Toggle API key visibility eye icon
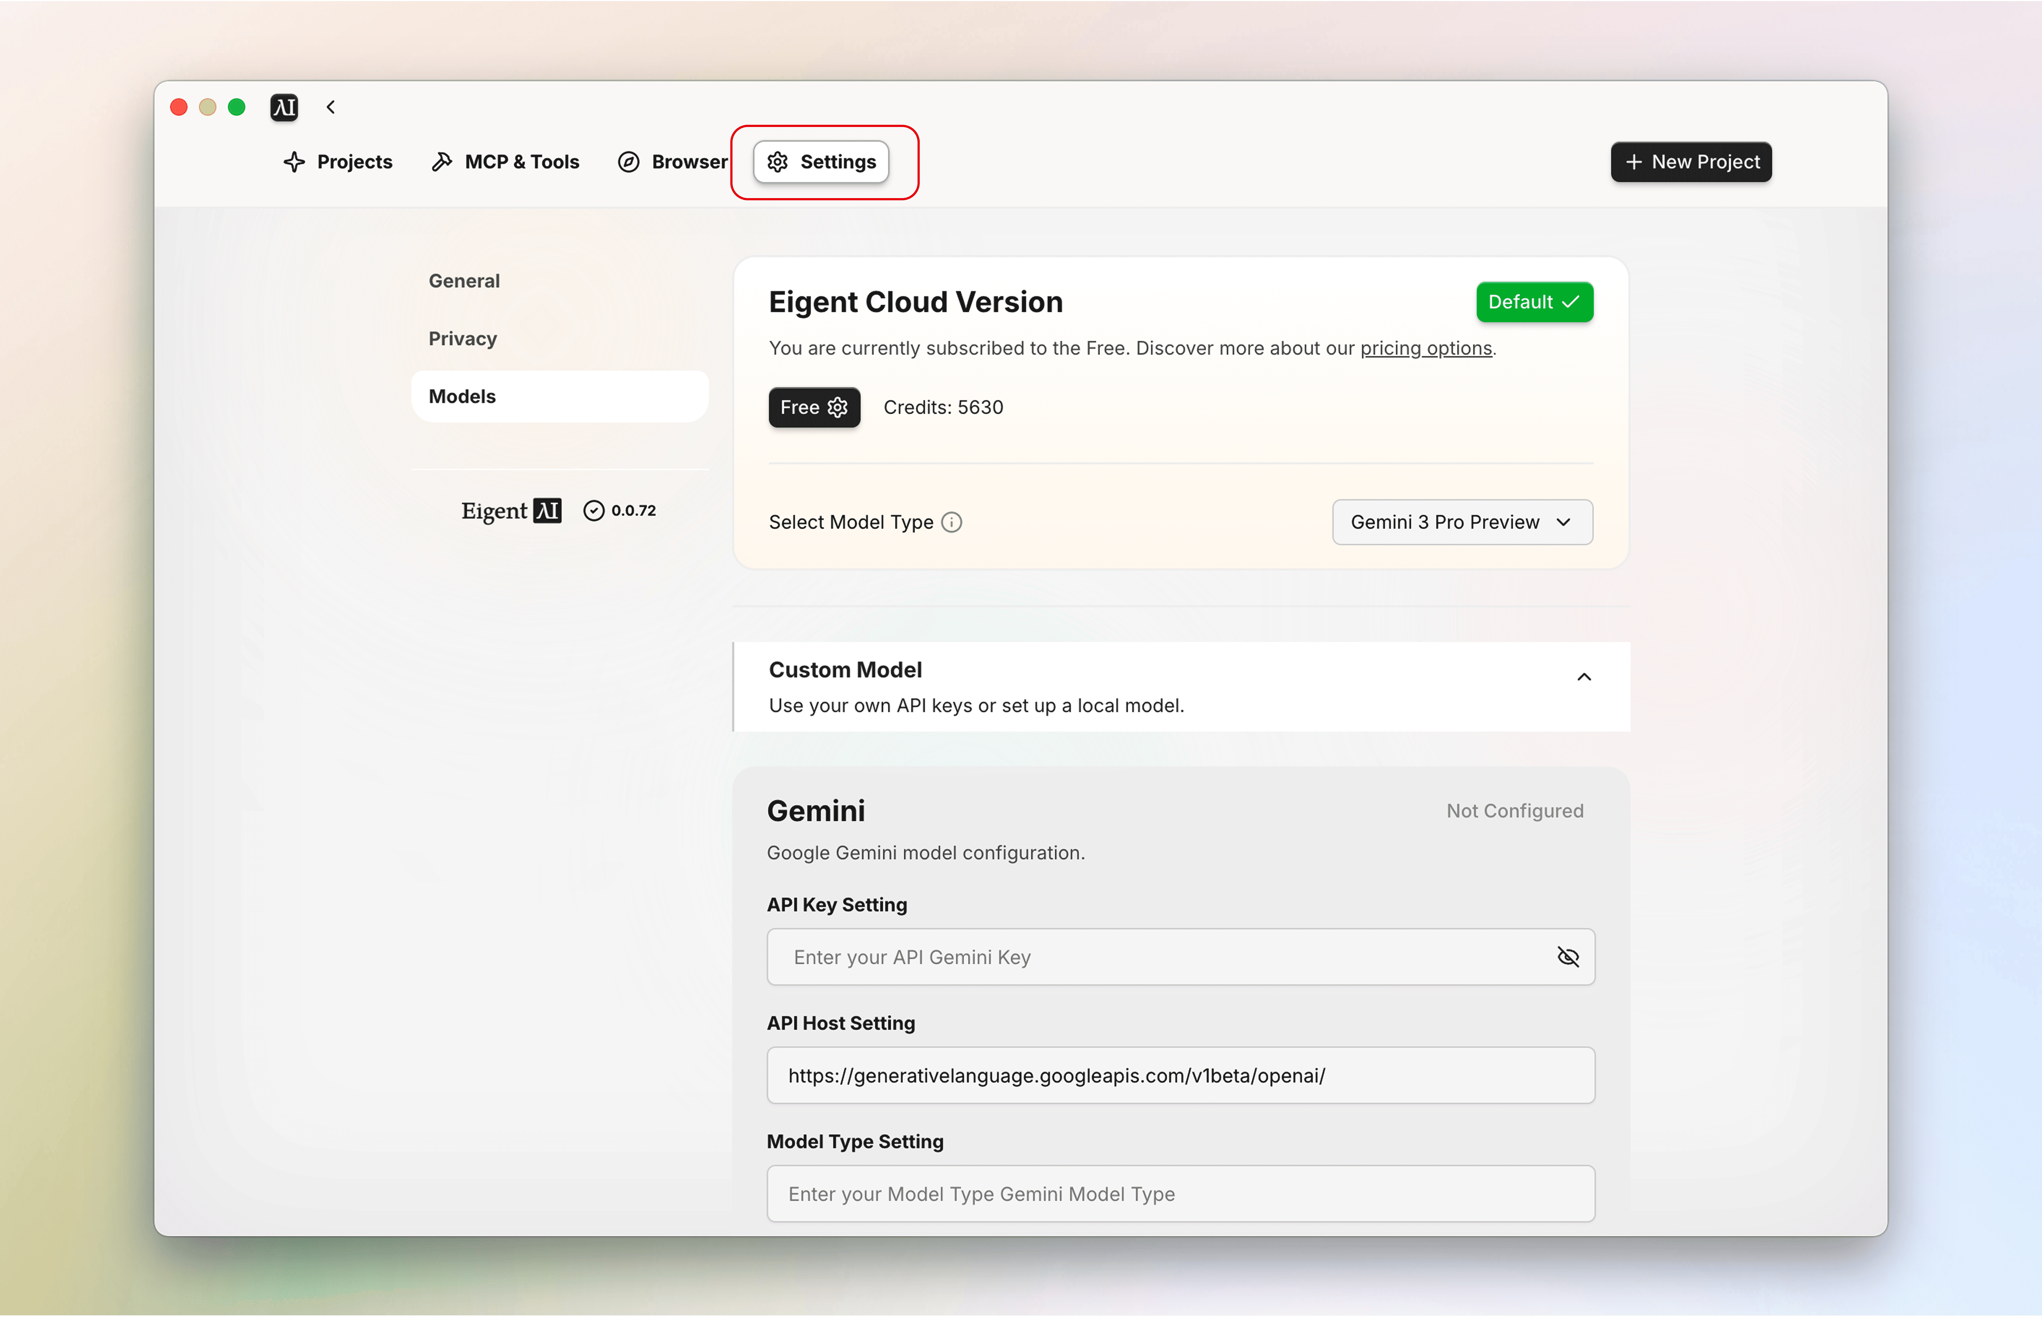This screenshot has height=1343, width=2042. 1568,957
